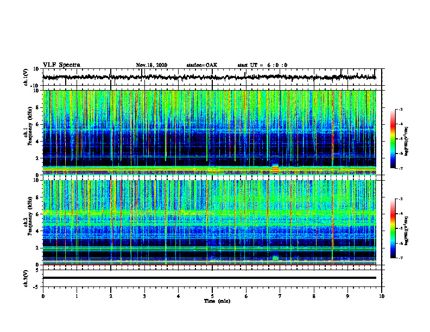
Task: Click the "10" tick on the time axis
Action: [382, 296]
